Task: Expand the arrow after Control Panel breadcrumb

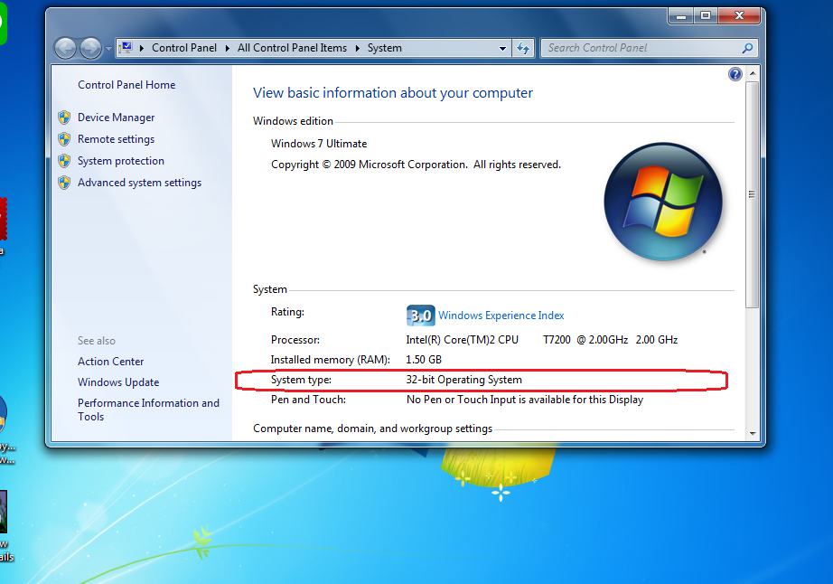Action: tap(228, 48)
